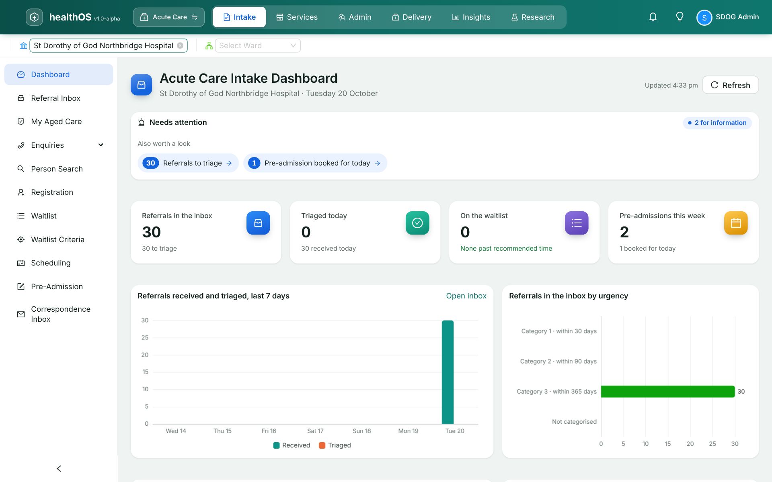Viewport: 772px width, 482px height.
Task: Switch module via Acute Care selector
Action: tap(169, 17)
